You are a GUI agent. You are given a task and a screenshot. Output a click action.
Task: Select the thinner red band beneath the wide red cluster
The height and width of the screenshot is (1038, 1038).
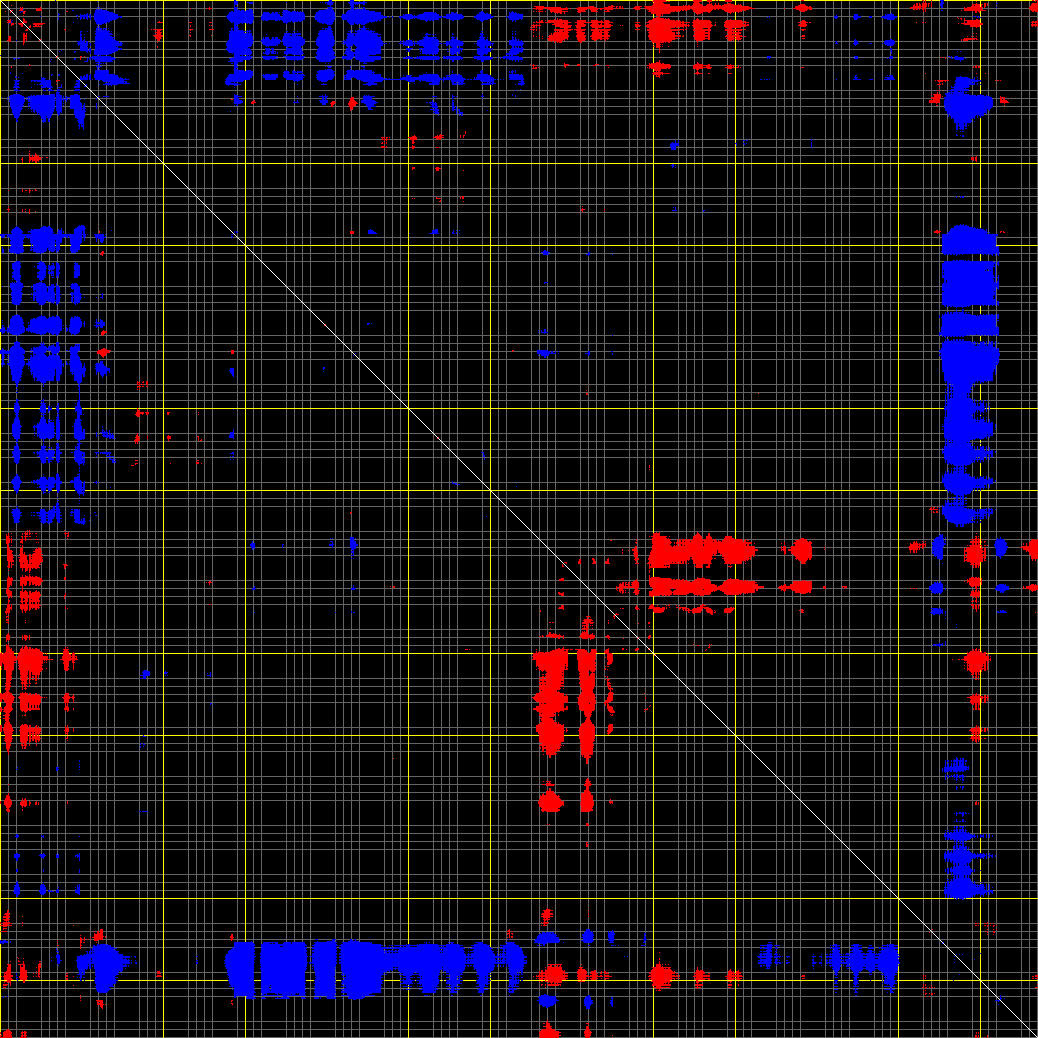[702, 586]
